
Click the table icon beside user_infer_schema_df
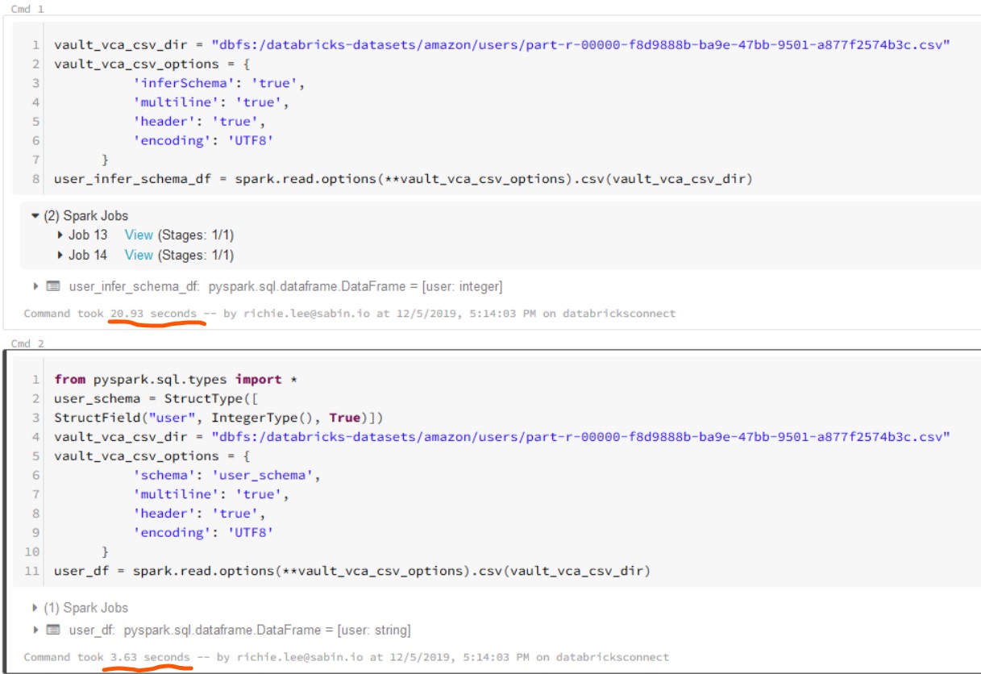[52, 286]
